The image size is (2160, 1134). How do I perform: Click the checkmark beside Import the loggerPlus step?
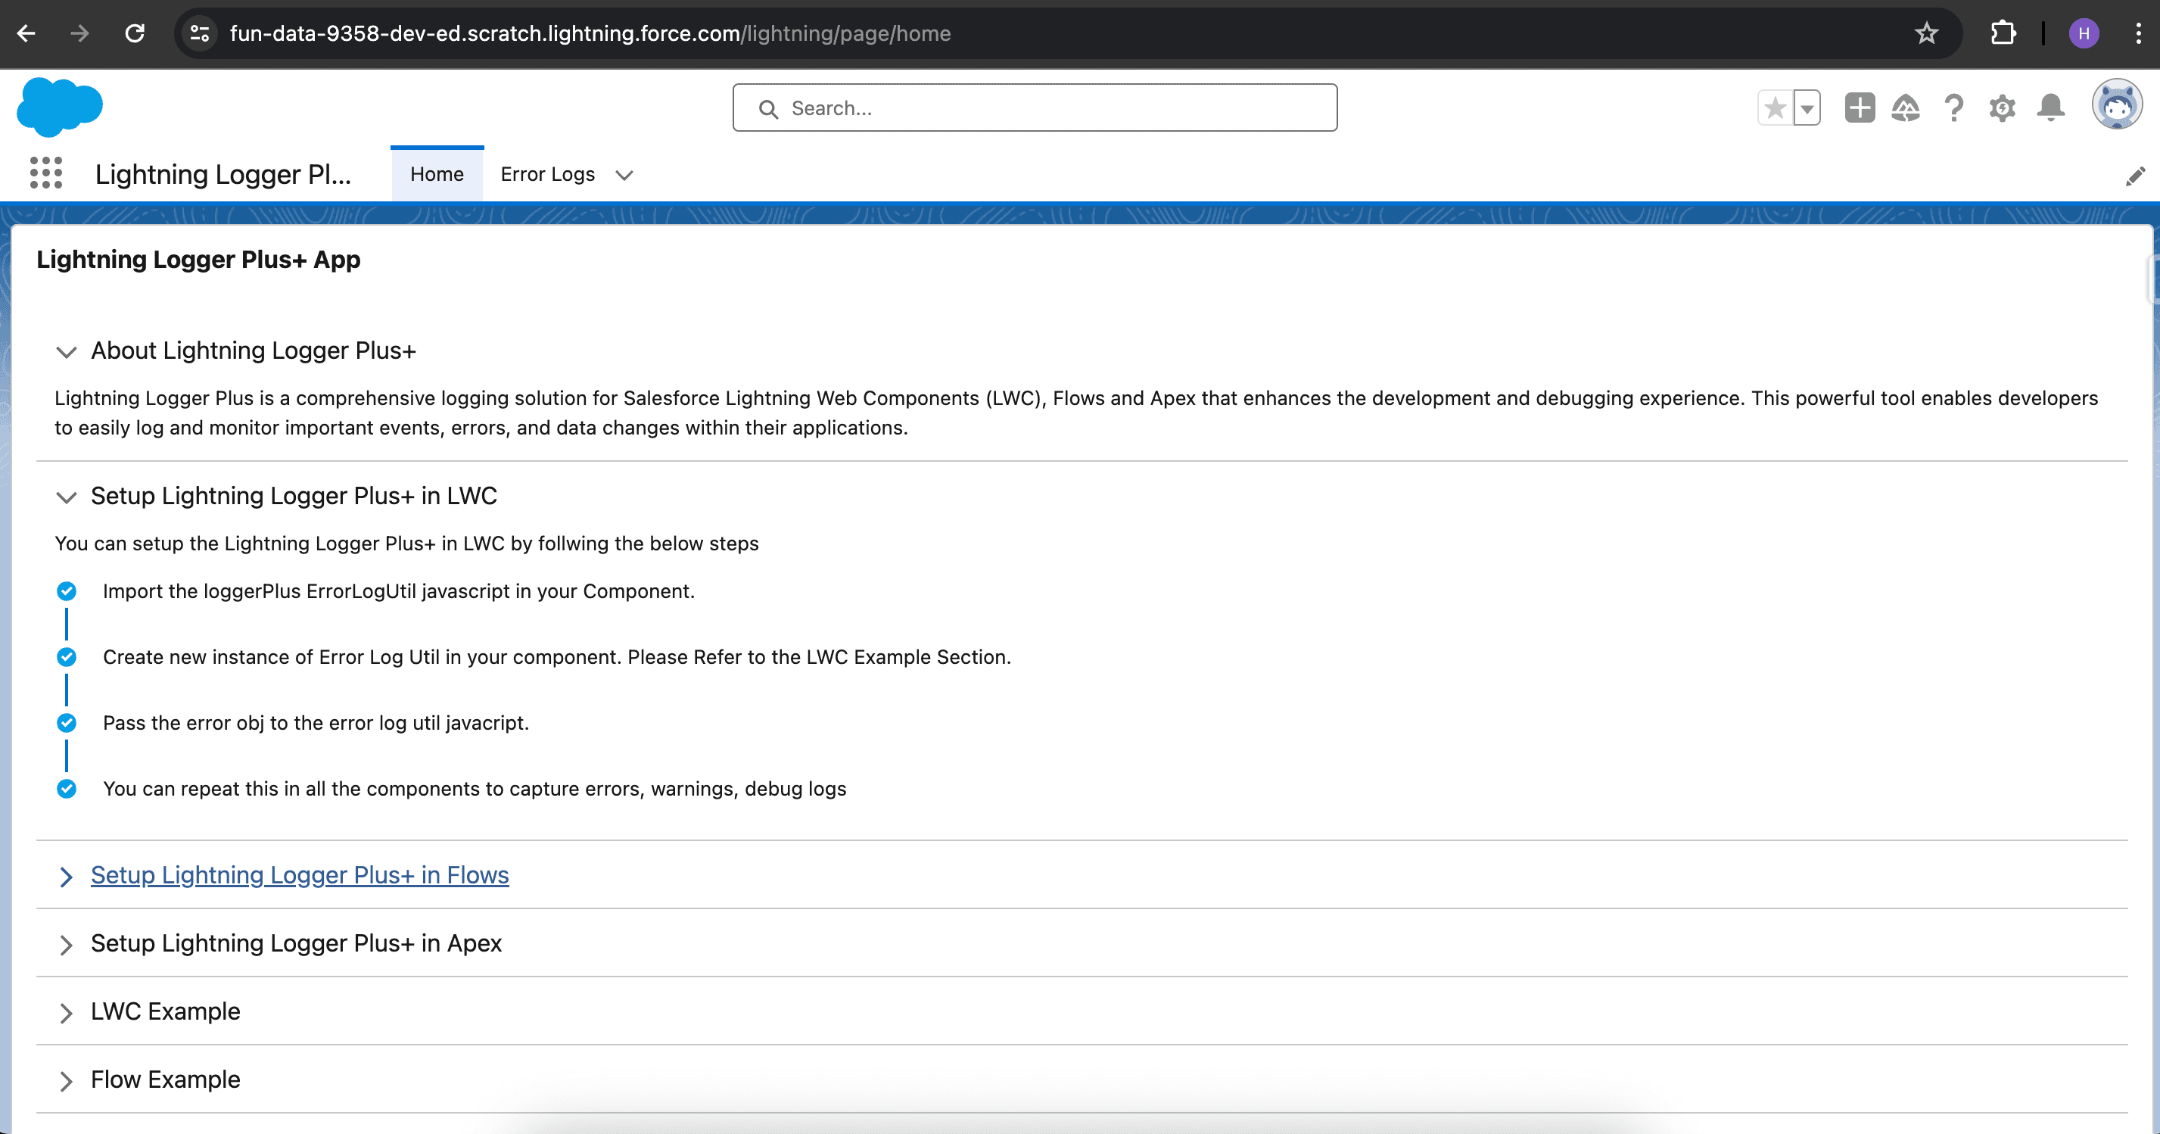click(67, 591)
